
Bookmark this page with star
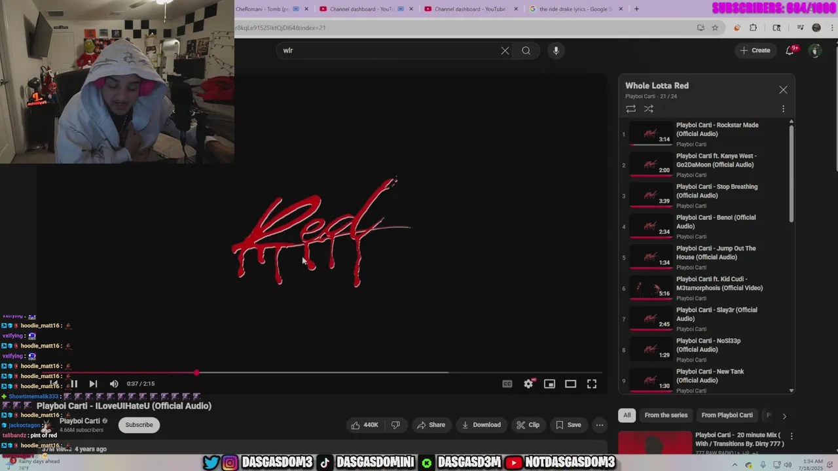click(715, 27)
